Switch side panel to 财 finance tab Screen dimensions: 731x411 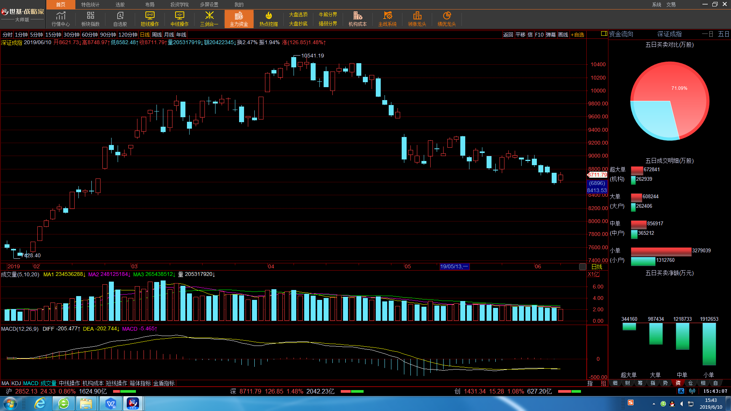[x=627, y=383]
